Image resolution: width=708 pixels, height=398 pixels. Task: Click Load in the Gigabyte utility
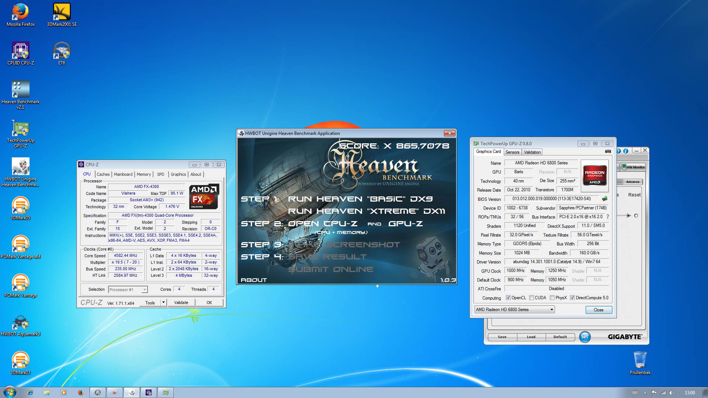tap(531, 337)
